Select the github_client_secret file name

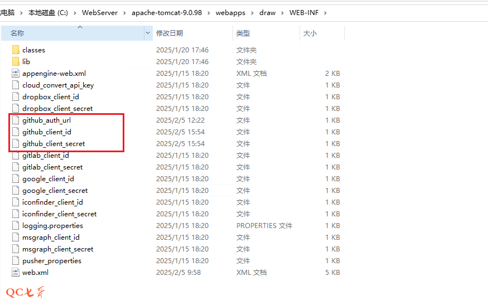pos(54,144)
